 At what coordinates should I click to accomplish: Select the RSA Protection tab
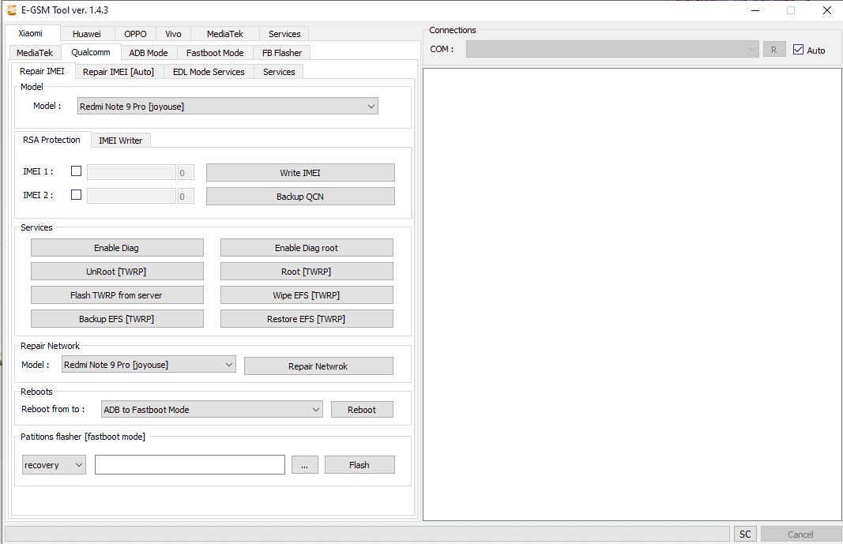point(51,140)
